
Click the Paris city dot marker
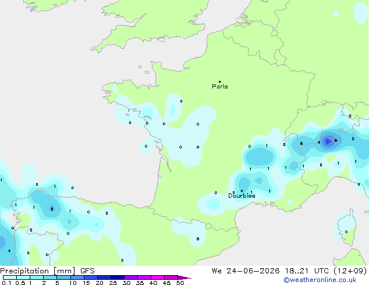220,81
